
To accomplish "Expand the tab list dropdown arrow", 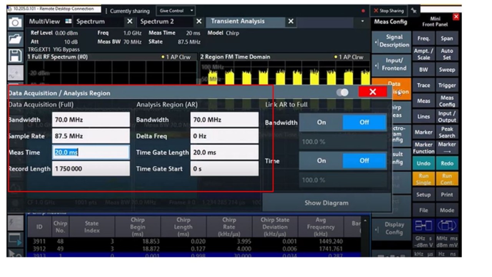I will coord(362,22).
